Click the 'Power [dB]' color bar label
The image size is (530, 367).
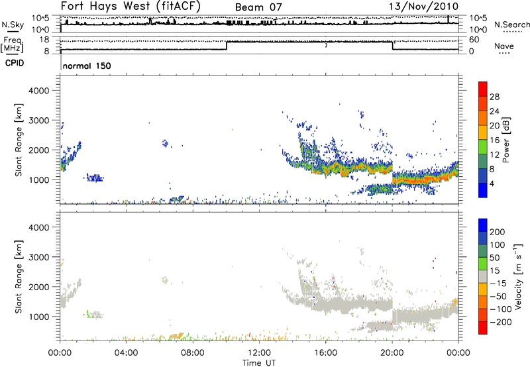505,140
